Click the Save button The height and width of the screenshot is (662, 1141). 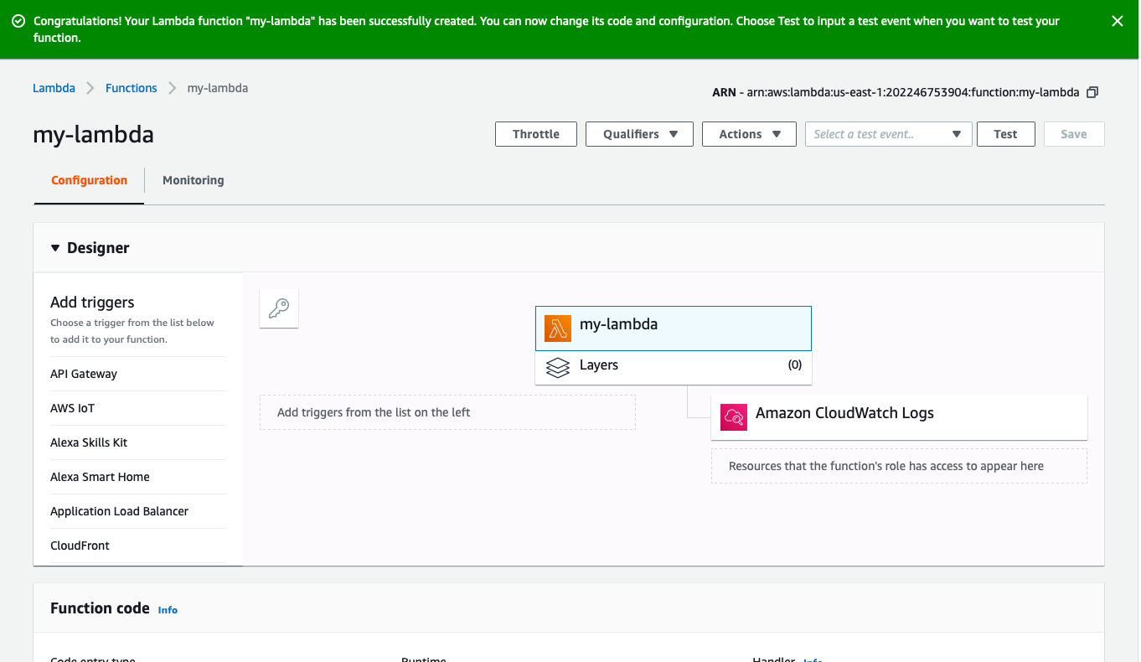[x=1074, y=134]
